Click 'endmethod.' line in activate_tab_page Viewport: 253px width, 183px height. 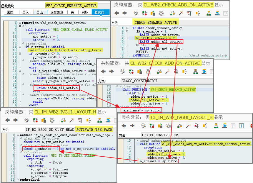pyautogui.click(x=30, y=179)
